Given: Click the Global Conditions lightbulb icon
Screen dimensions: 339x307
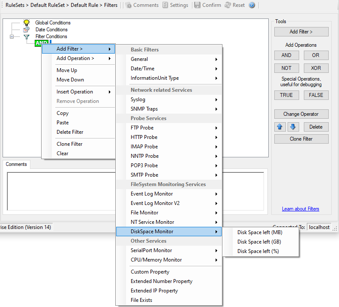Looking at the screenshot, I should [27, 23].
